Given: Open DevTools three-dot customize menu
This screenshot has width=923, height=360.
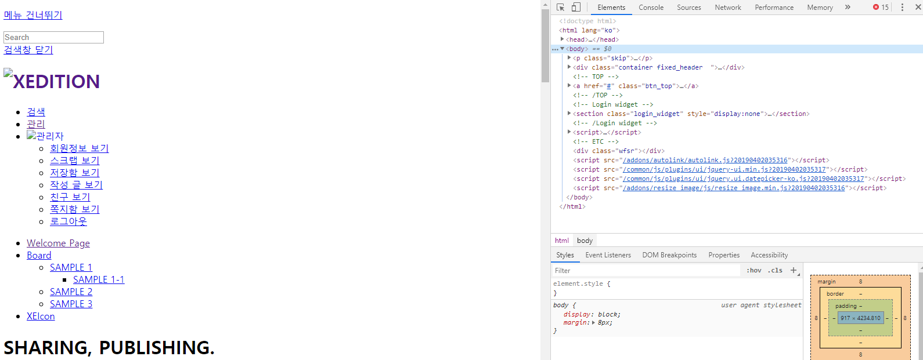Looking at the screenshot, I should (x=902, y=8).
